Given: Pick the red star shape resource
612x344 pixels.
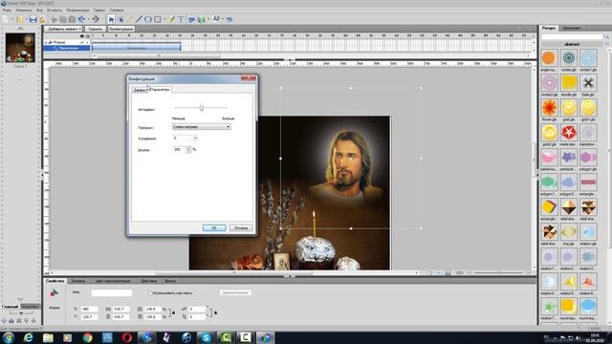Looking at the screenshot, I should (569, 133).
